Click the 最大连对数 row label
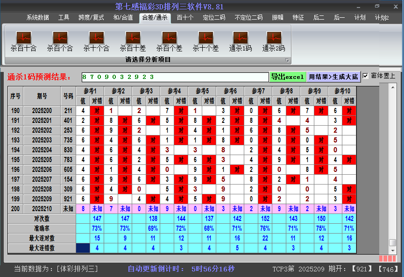This screenshot has width=404, height=277. coord(42,238)
